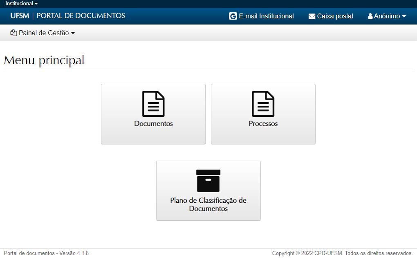This screenshot has height=271, width=417.
Task: Click the user silhouette icon beside Anônimo
Action: (370, 16)
